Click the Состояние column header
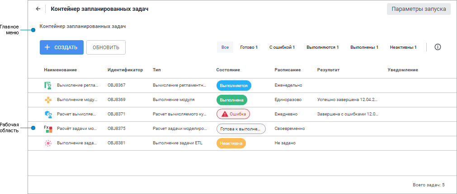 point(228,70)
